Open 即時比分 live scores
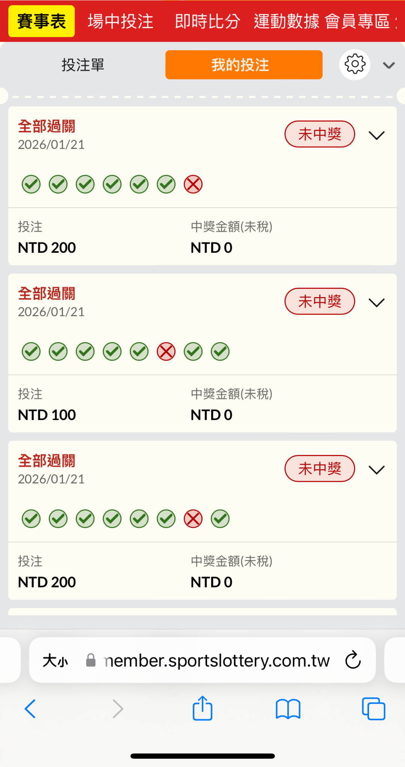Viewport: 405px width, 767px height. click(207, 21)
